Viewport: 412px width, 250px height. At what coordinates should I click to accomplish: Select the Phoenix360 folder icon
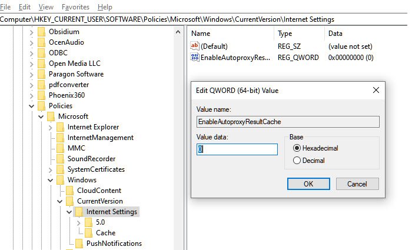coord(42,95)
